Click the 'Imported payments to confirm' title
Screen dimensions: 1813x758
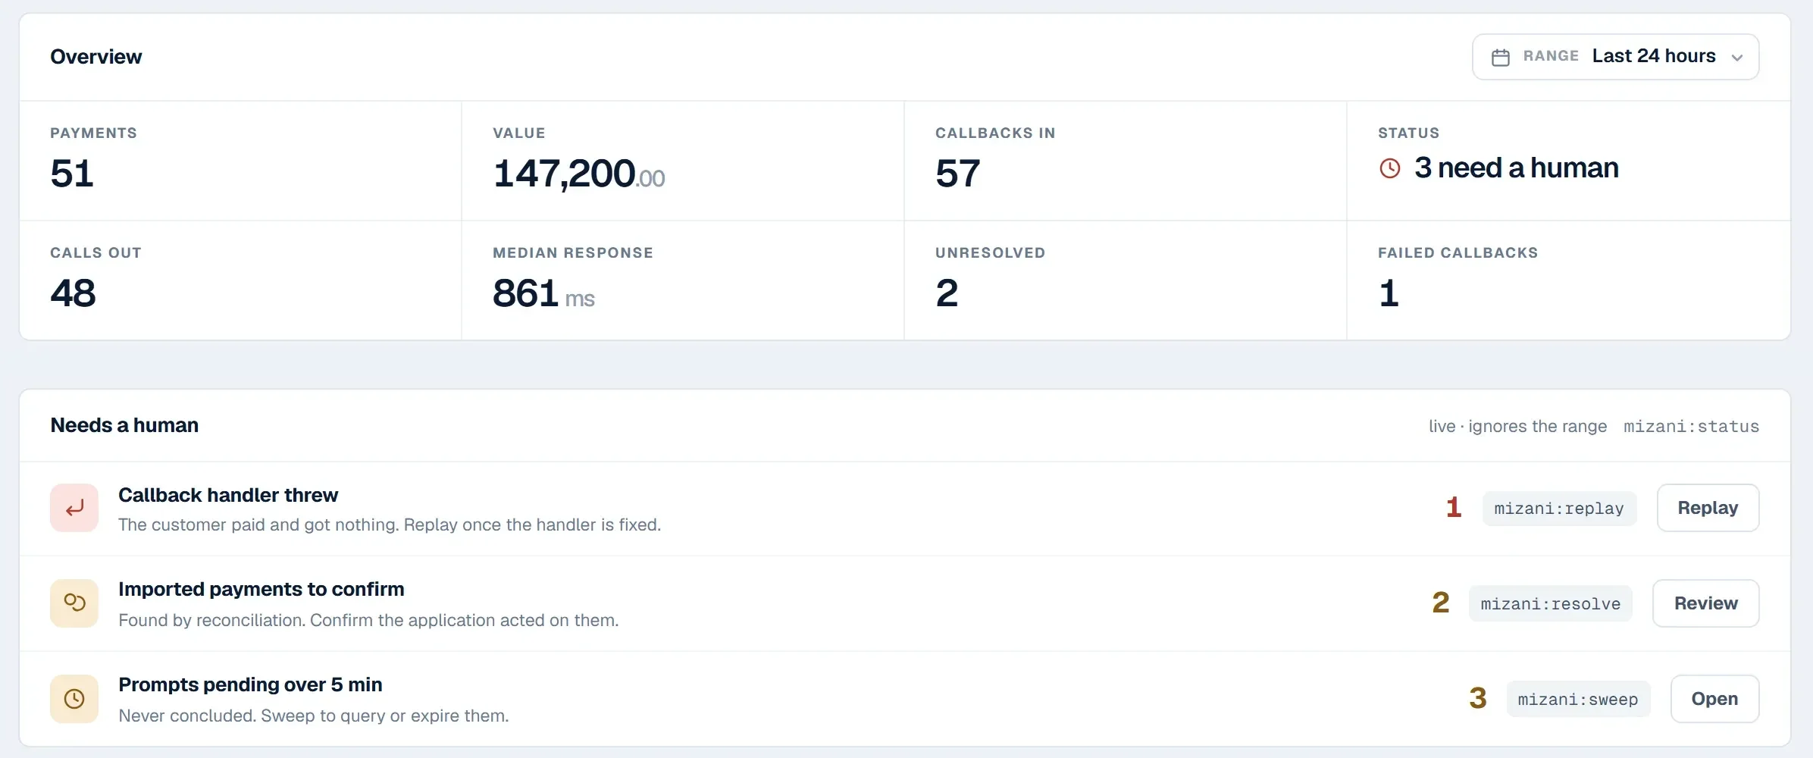tap(261, 589)
